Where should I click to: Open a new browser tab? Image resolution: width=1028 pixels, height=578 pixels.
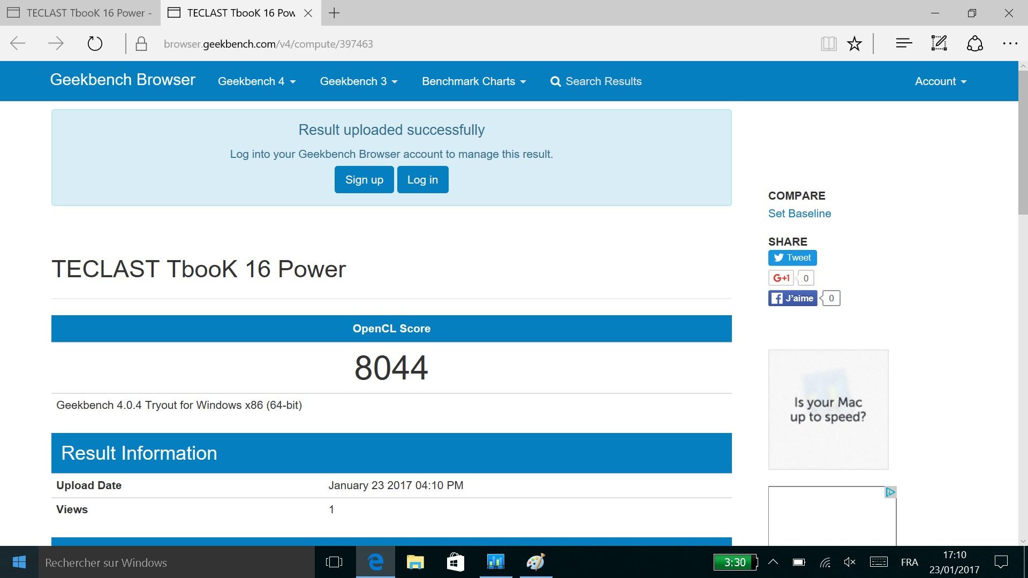coord(334,13)
